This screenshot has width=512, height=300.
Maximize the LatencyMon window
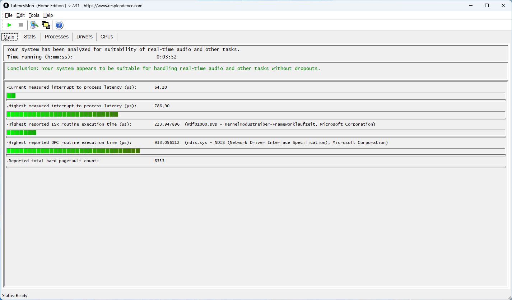pyautogui.click(x=487, y=5)
